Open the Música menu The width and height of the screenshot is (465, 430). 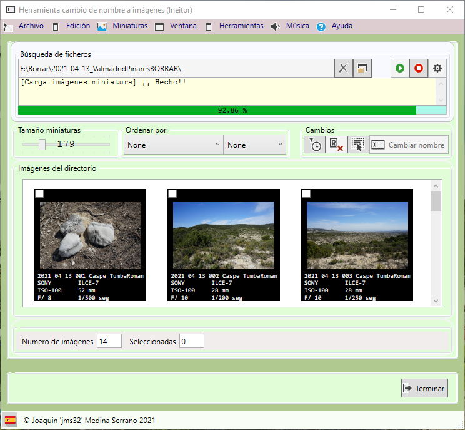click(297, 26)
